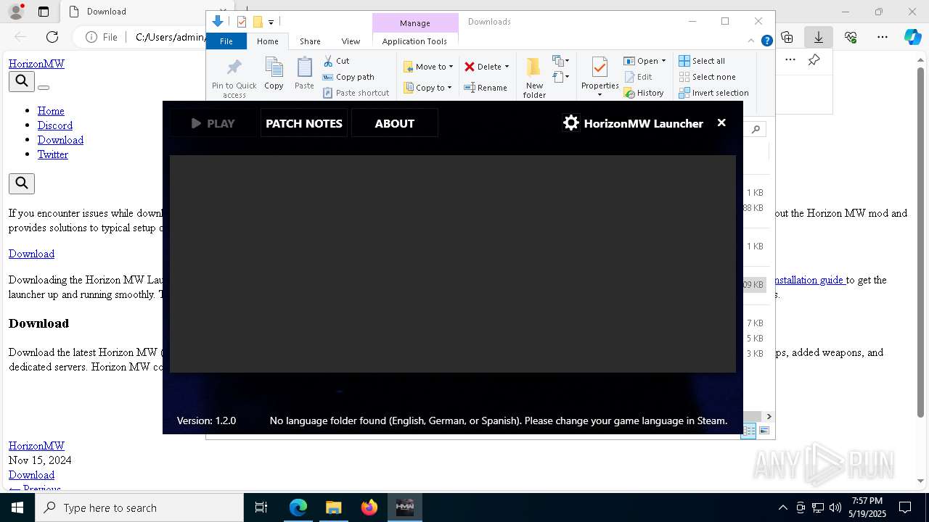Switch Explorer to large icons view

764,431
